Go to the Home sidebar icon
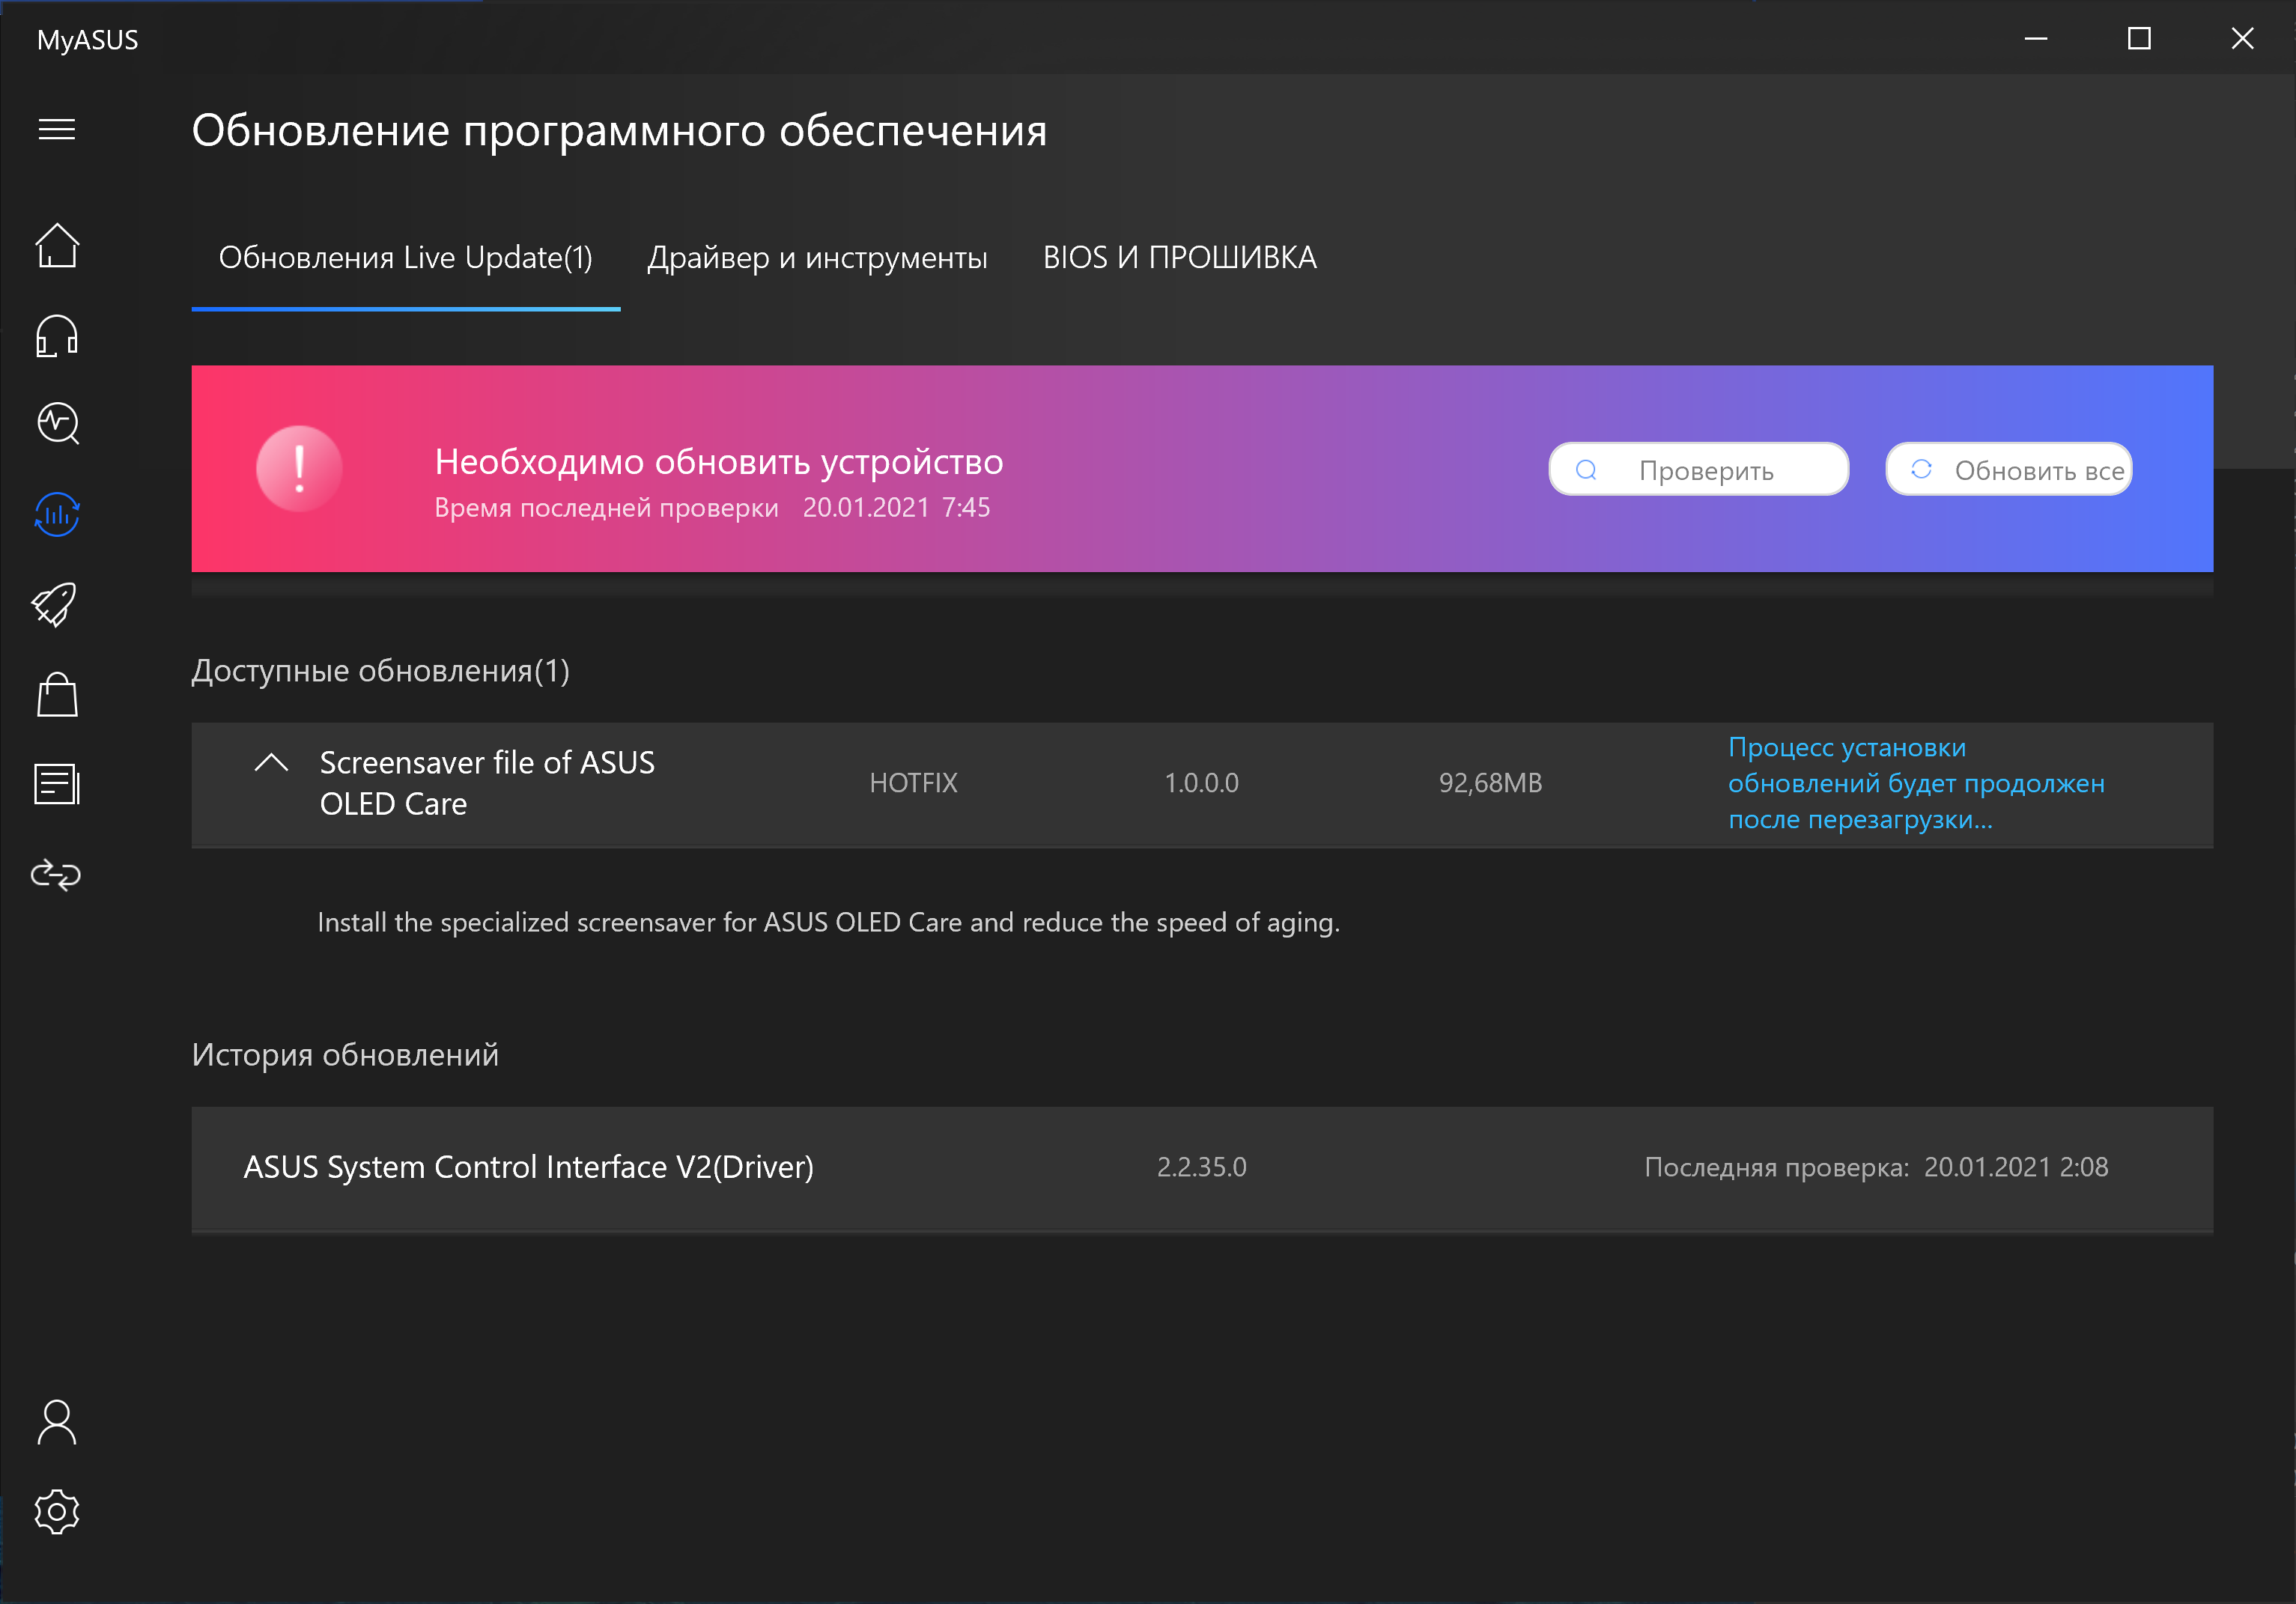 coord(57,245)
